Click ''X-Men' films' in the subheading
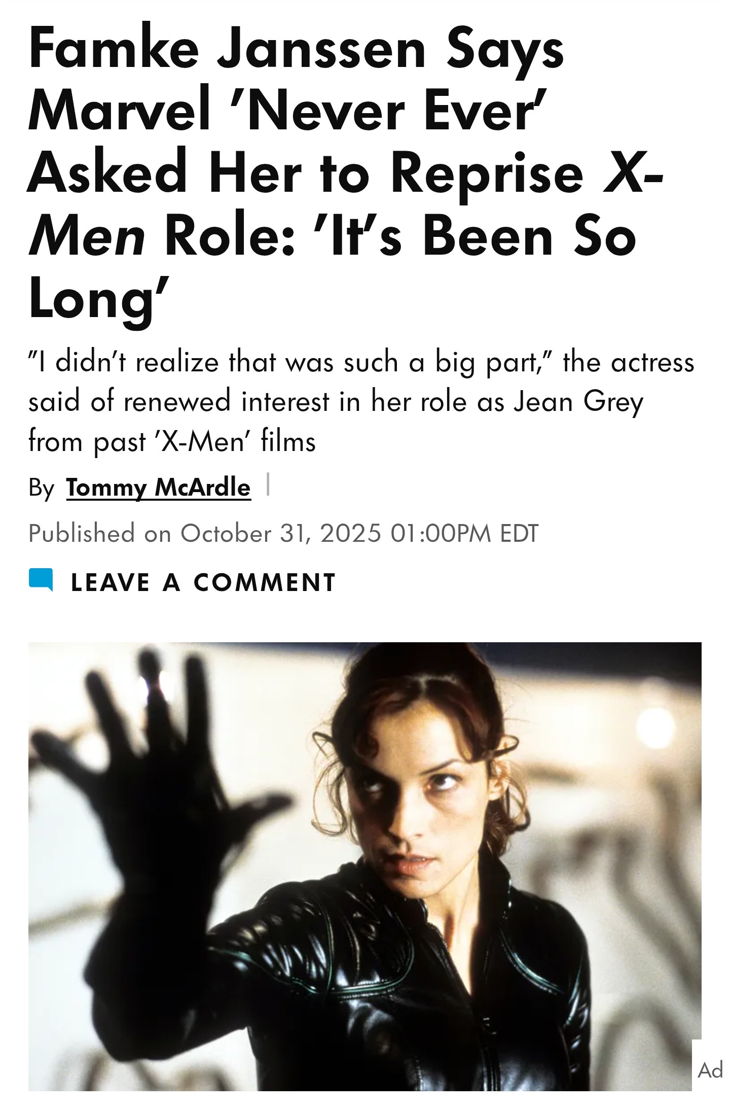 235,441
